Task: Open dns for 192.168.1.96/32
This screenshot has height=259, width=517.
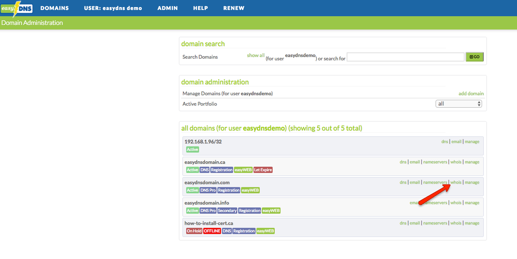Action: tap(445, 142)
